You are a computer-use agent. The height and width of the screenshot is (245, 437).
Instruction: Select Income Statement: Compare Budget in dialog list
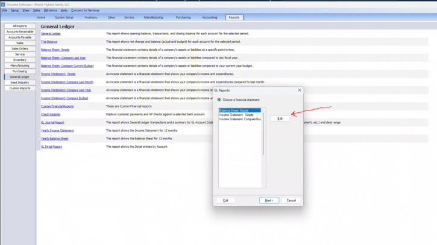pyautogui.click(x=240, y=119)
